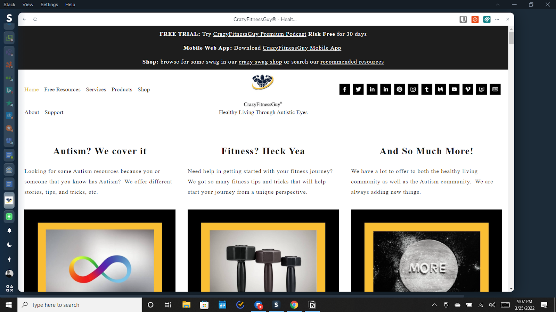Screen dimensions: 556x312
Task: Open Google Chrome from the taskbar
Action: (294, 305)
